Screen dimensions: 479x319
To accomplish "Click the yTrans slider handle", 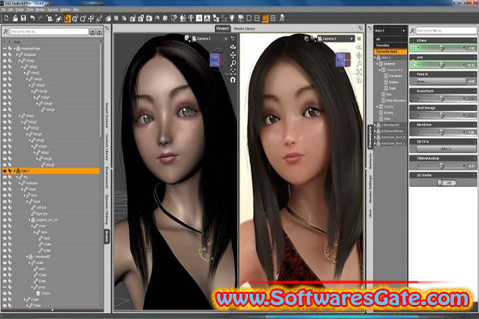I will [442, 48].
